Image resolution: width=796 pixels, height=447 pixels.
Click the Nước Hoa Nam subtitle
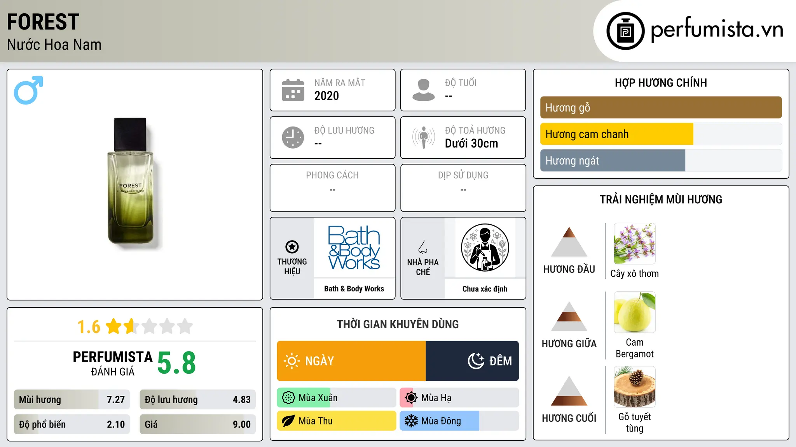[x=54, y=45]
